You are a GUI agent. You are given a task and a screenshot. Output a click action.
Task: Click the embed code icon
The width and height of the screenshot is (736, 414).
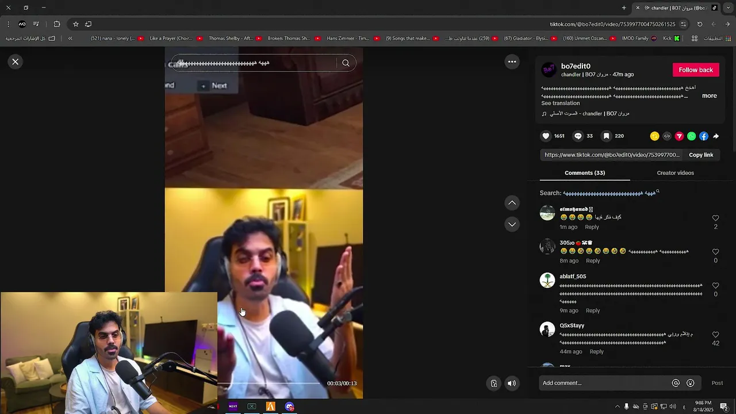(667, 136)
